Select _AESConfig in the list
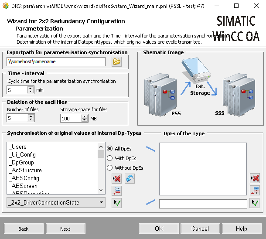This screenshot has width=266, height=239. pos(53,178)
